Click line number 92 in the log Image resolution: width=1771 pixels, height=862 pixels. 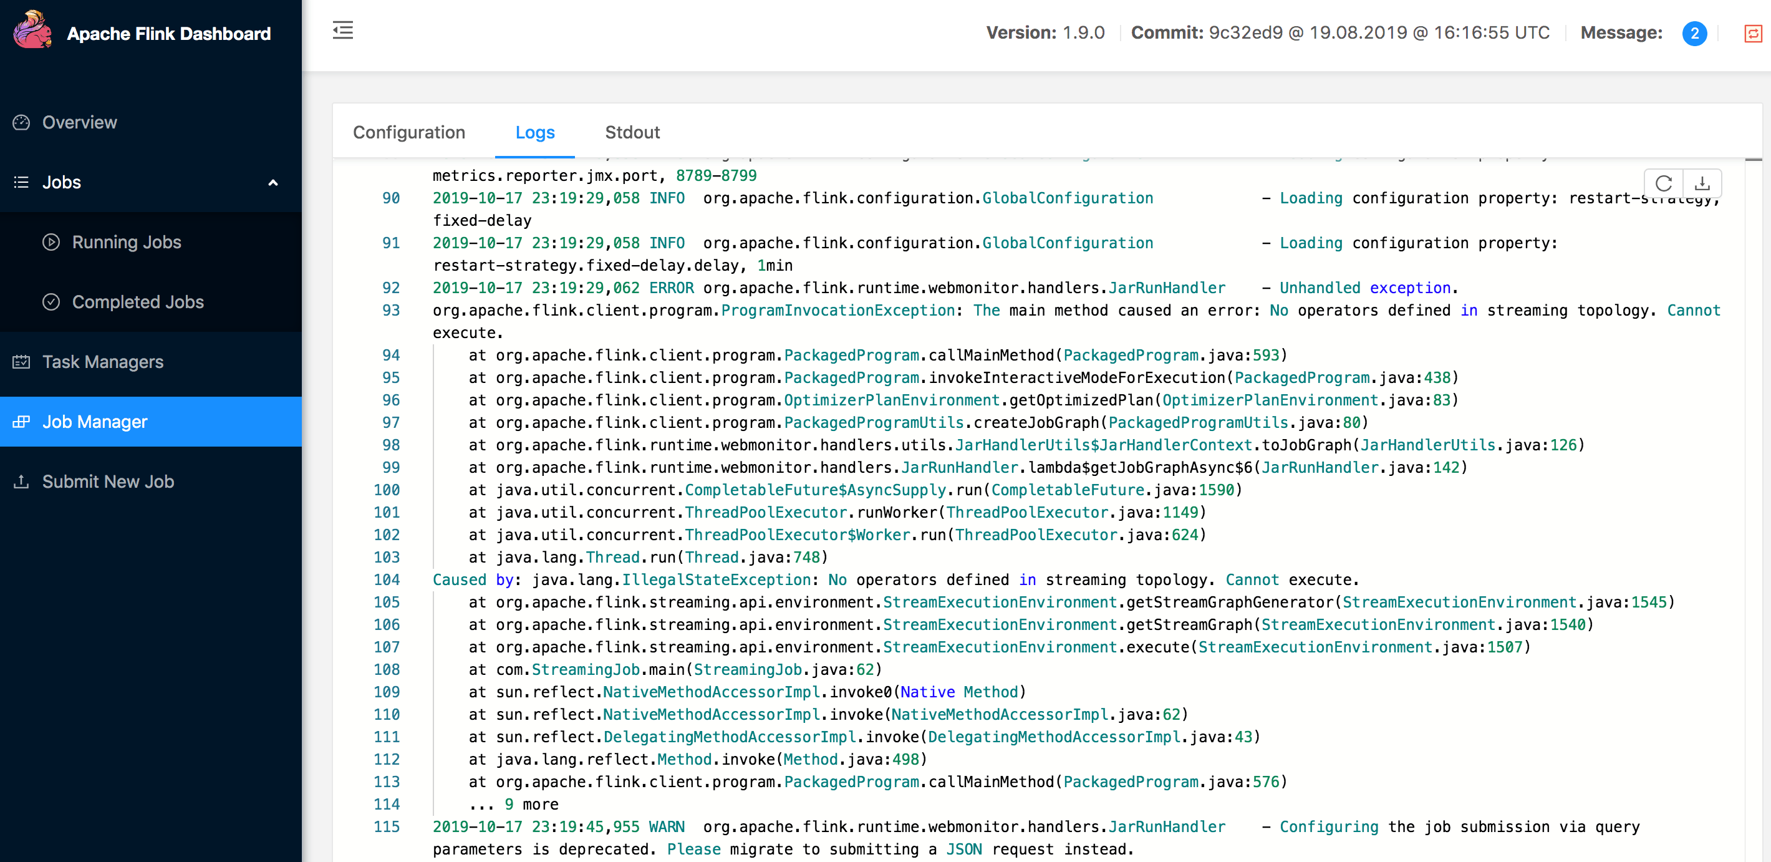tap(391, 288)
